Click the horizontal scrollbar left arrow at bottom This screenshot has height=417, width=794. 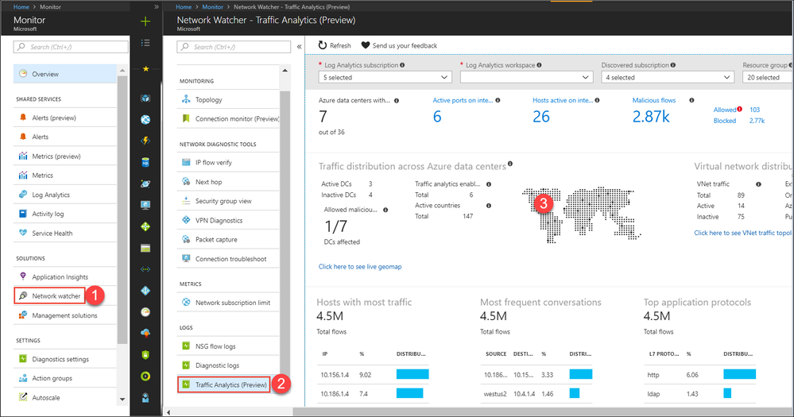point(168,412)
